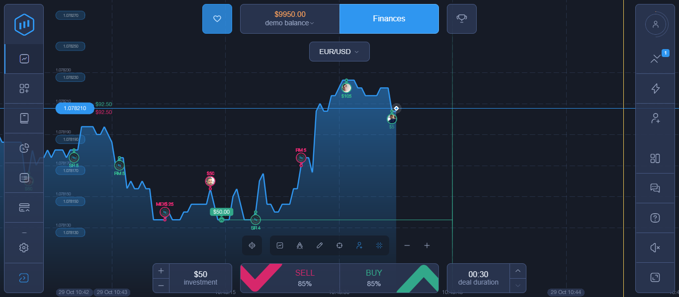Open settings via the gear icon
Viewport: 679px width, 297px height.
point(23,247)
